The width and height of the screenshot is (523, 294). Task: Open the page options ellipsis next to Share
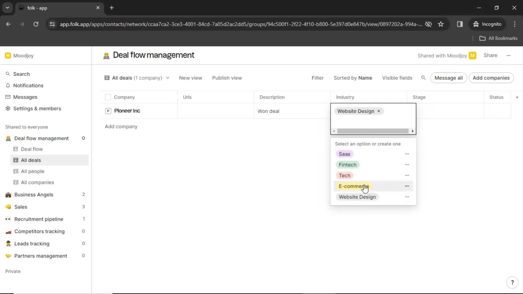pos(509,56)
